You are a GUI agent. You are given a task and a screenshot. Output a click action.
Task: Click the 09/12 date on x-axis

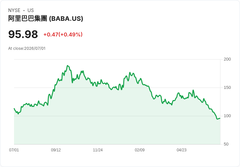(x=56, y=150)
